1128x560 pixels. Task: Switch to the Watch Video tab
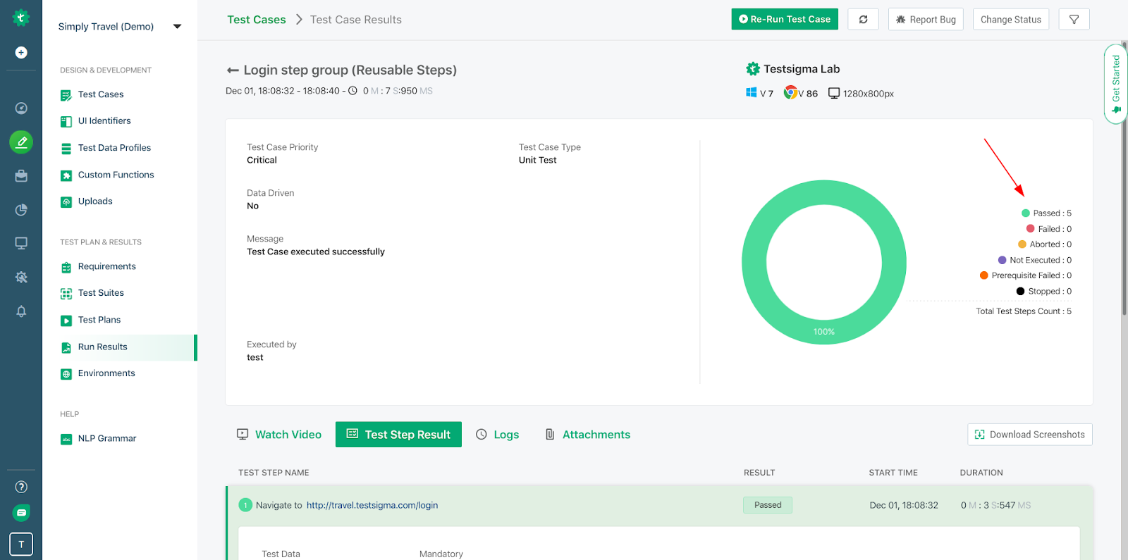(279, 435)
